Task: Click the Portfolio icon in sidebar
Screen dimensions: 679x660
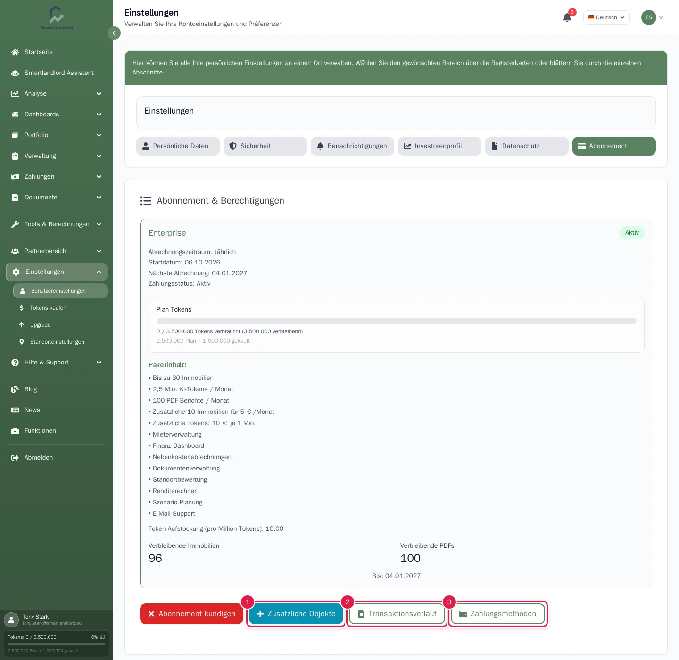Action: (x=15, y=135)
